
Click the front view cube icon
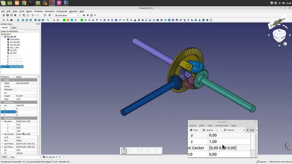click(23, 20)
